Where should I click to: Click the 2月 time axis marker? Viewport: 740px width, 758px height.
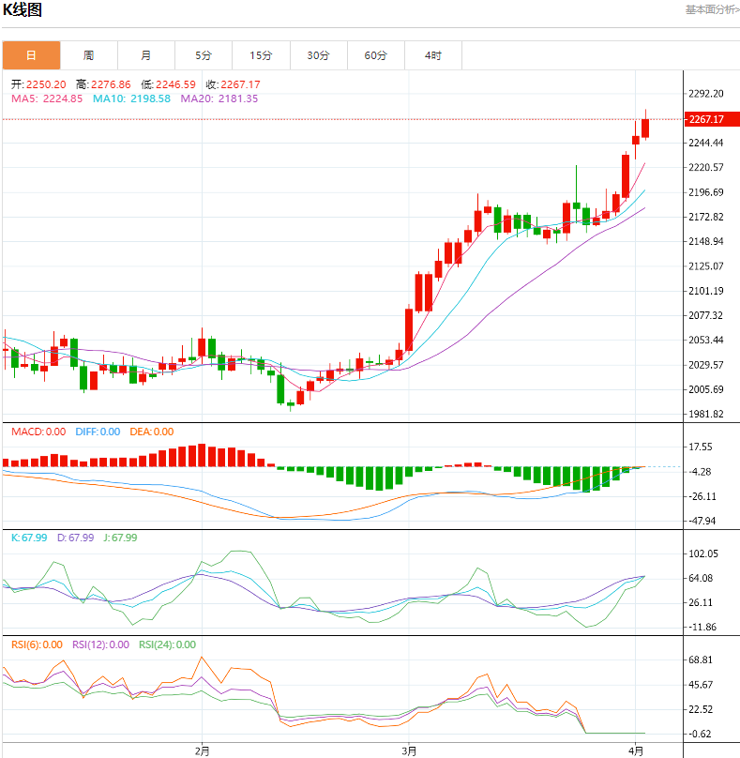[x=203, y=750]
